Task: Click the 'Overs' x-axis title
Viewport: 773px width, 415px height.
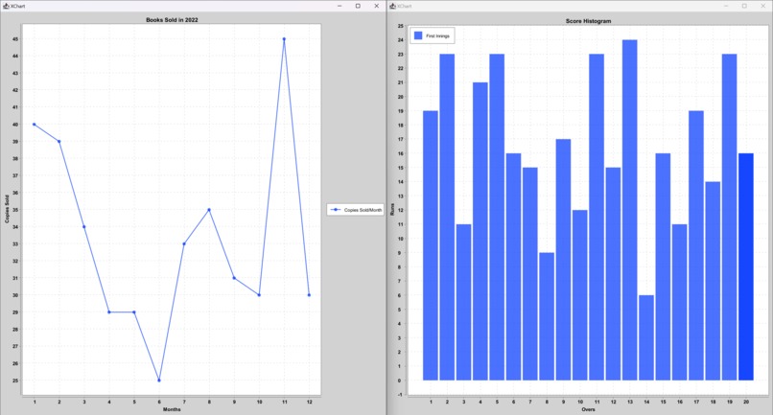Action: tap(588, 409)
